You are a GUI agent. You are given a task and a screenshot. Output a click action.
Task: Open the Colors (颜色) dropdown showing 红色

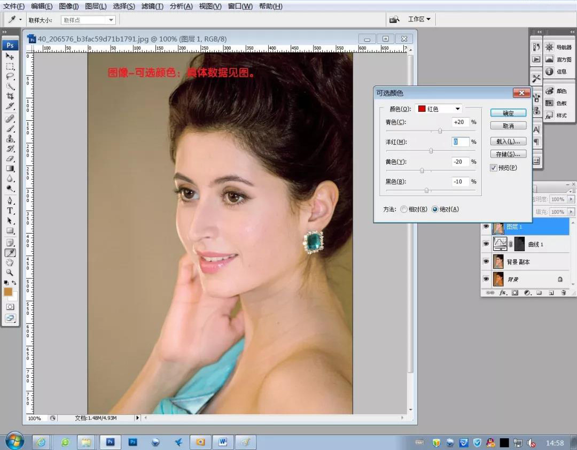pos(439,108)
